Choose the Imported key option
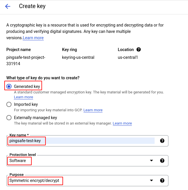188x190 pixels. click(x=9, y=104)
